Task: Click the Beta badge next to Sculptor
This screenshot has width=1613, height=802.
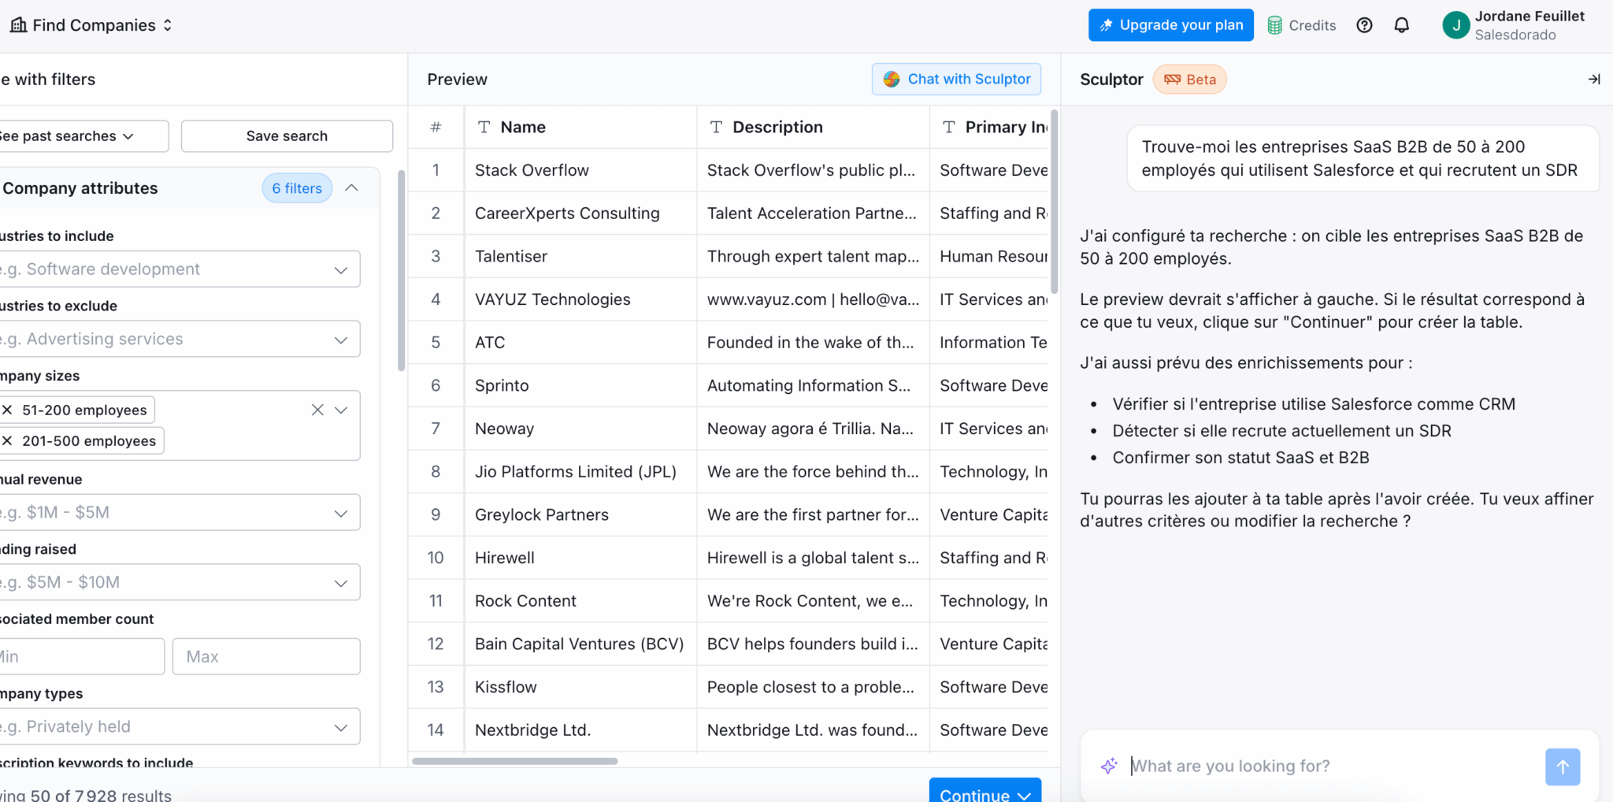Action: click(1190, 80)
